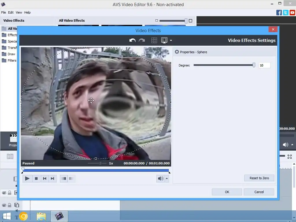Viewport: 296px width, 222px height.
Task: Click small thumbnails size icon
Action: click(x=156, y=21)
